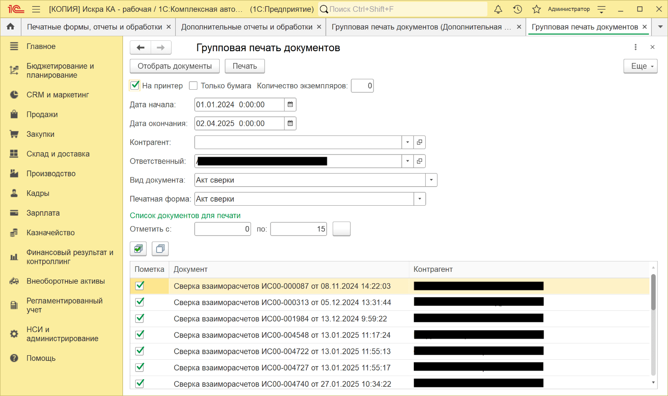This screenshot has height=396, width=668.
Task: Switch to Дополнительные отчеты и обработки tab
Action: [246, 27]
